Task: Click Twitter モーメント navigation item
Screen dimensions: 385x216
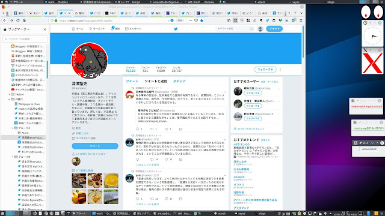Action: tap(97, 29)
